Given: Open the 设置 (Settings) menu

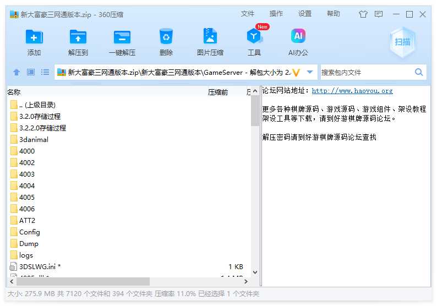Looking at the screenshot, I should pos(305,14).
